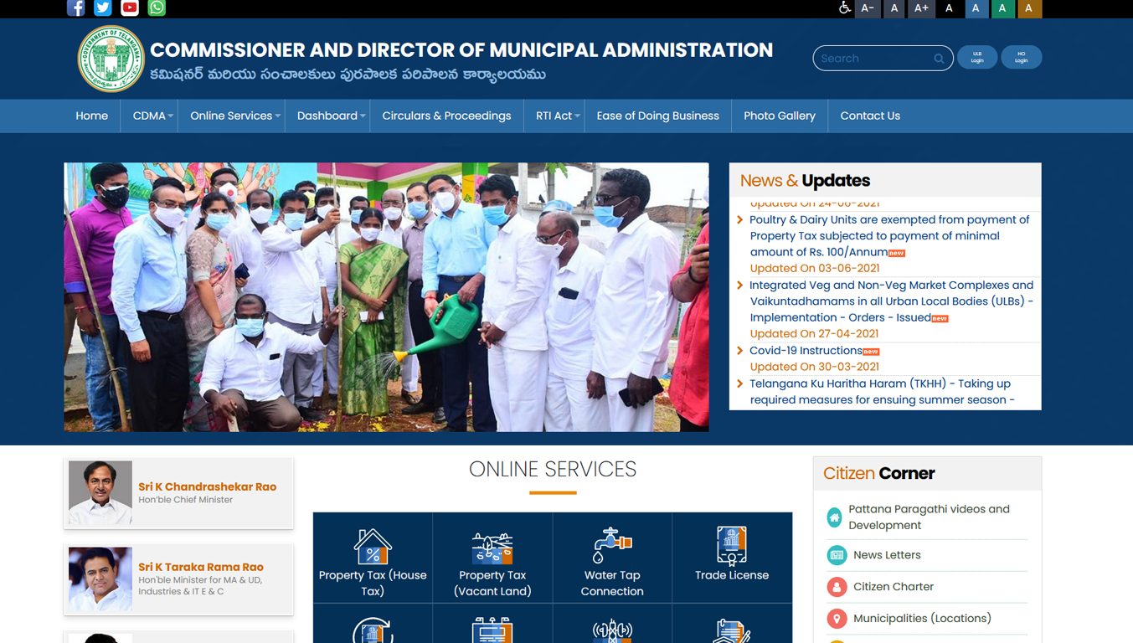
Task: Click the News Letters icon
Action: point(837,555)
